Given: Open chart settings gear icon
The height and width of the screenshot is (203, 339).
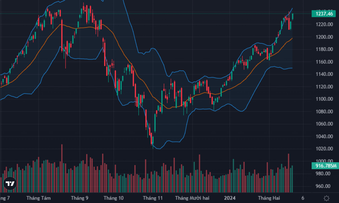Looking at the screenshot, I should (x=326, y=198).
